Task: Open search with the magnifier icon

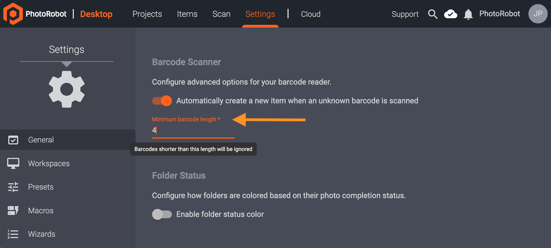Action: tap(433, 14)
